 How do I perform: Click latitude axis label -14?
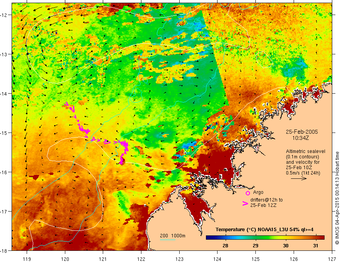point(4,93)
